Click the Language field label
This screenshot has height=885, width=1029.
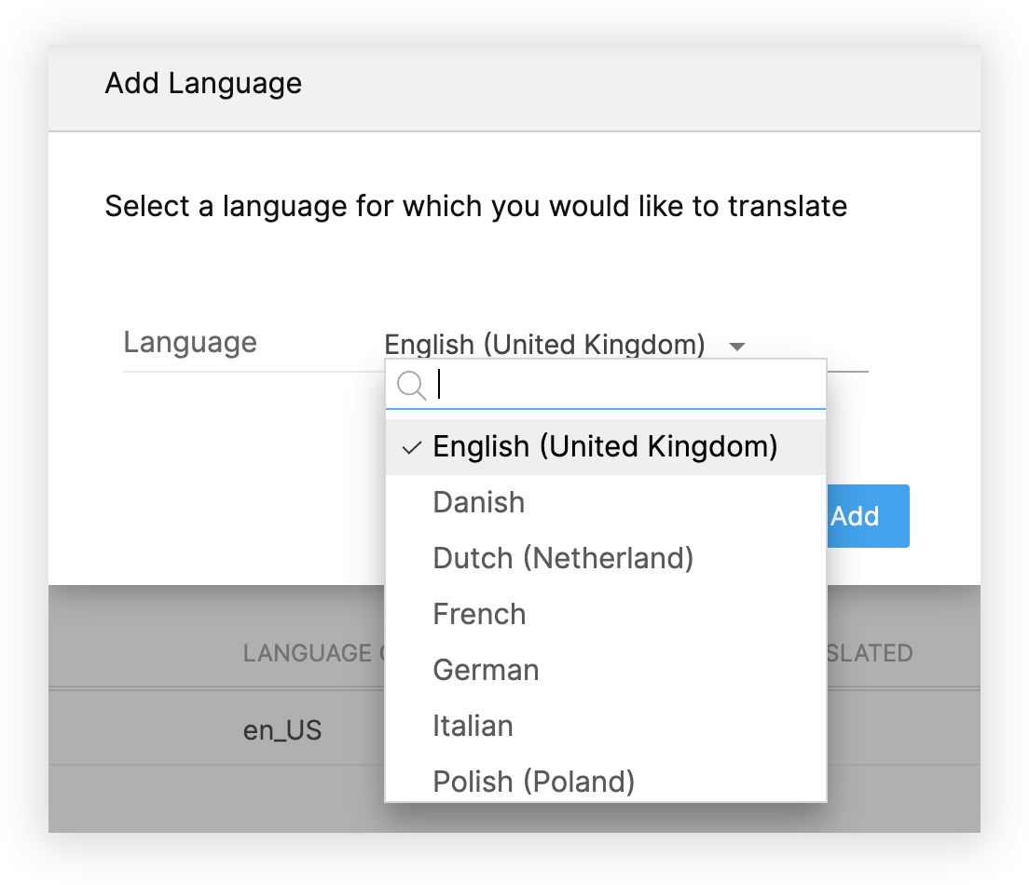point(190,342)
